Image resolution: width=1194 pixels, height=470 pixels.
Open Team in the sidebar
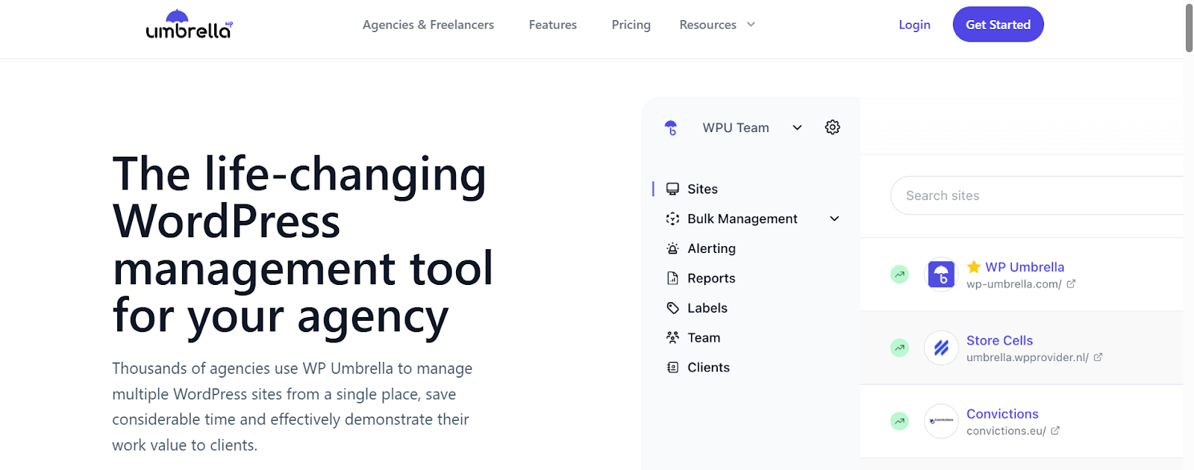point(704,338)
